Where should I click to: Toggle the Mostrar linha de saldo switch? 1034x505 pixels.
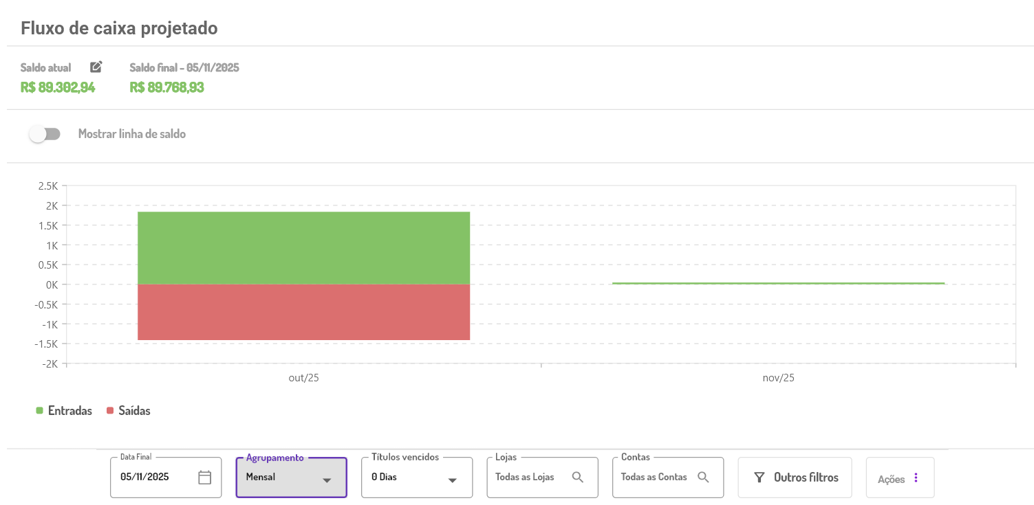coord(45,134)
